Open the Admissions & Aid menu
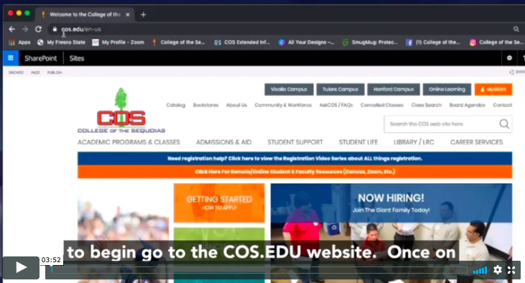This screenshot has height=283, width=525. click(x=223, y=142)
